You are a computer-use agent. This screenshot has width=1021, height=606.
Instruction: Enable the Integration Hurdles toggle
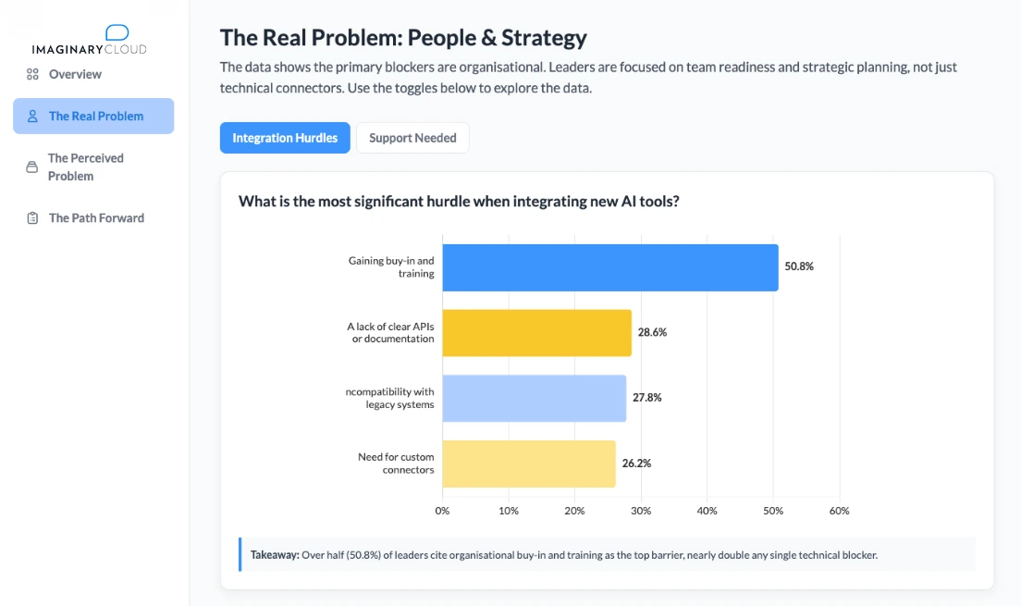click(285, 137)
